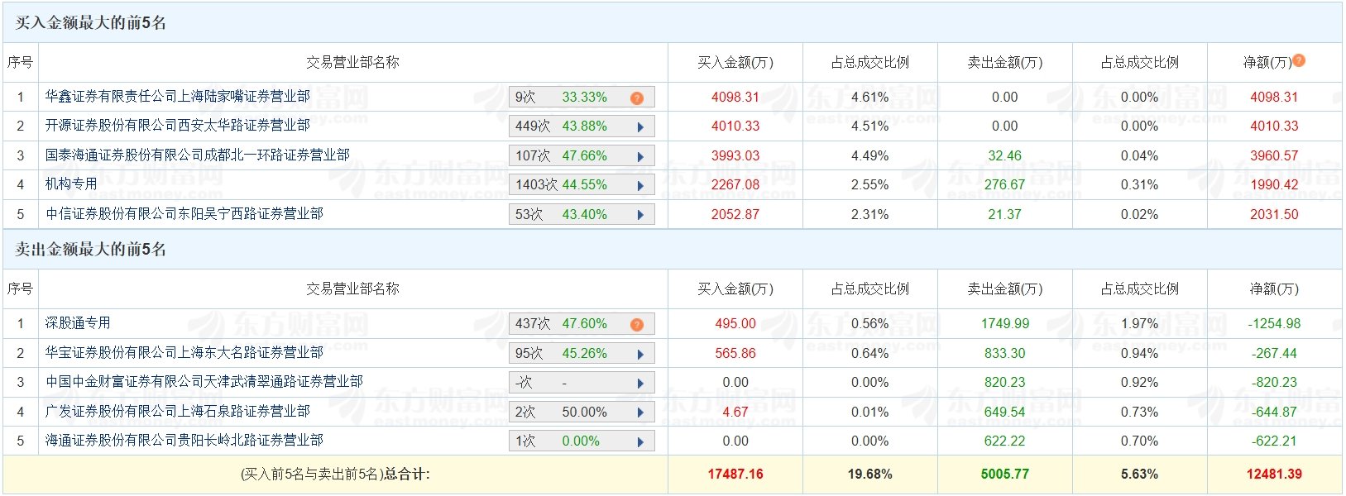Click net amount -644.87

tap(1275, 412)
